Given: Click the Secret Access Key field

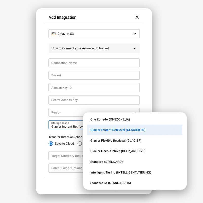Looking at the screenshot, I should pos(94,100).
